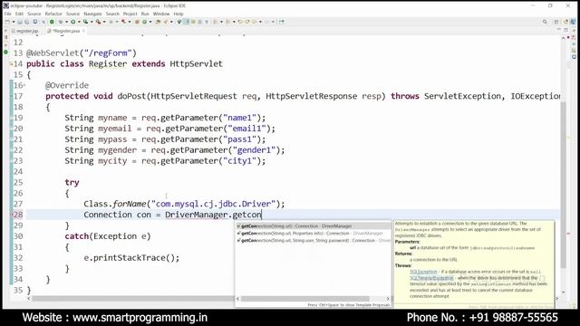Viewport: 580px width, 326px height.
Task: Select getConnection(String url, Properties info) proposal
Action: click(314, 234)
